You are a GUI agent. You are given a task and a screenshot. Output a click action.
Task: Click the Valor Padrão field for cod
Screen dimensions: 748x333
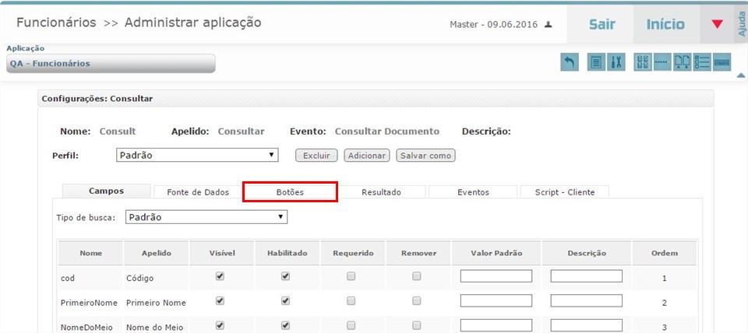(496, 276)
